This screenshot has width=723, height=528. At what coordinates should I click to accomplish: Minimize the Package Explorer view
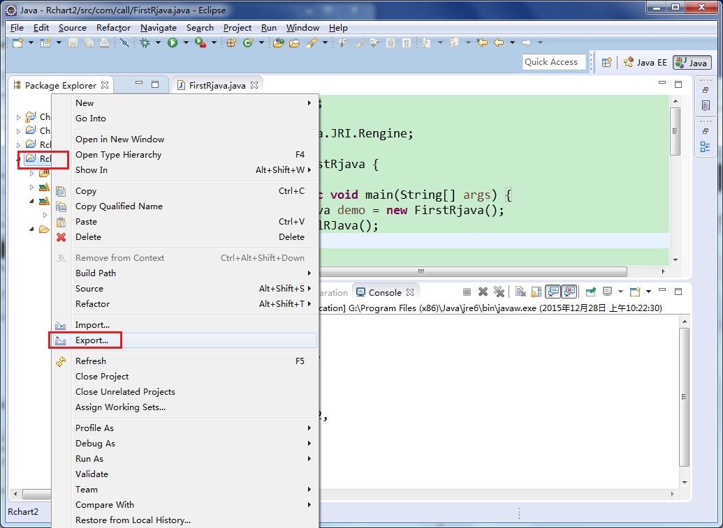point(139,83)
